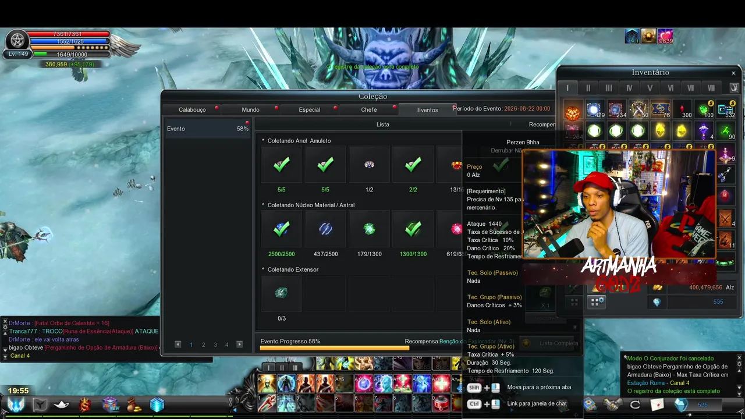This screenshot has width=745, height=419.
Task: Click the blue MP bar 1552/1625
Action: 69,42
